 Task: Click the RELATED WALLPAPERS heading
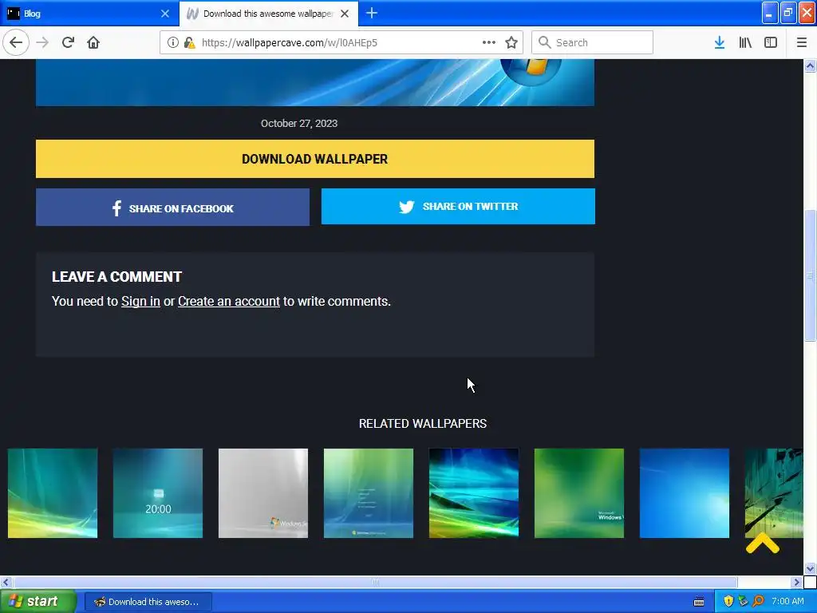pyautogui.click(x=423, y=423)
